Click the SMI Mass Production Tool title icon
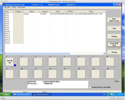Viewport: 125px width, 100px height. point(4,5)
